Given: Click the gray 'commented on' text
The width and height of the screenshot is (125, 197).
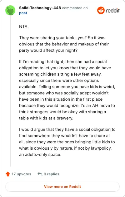Looking at the screenshot, I should click(75, 8).
